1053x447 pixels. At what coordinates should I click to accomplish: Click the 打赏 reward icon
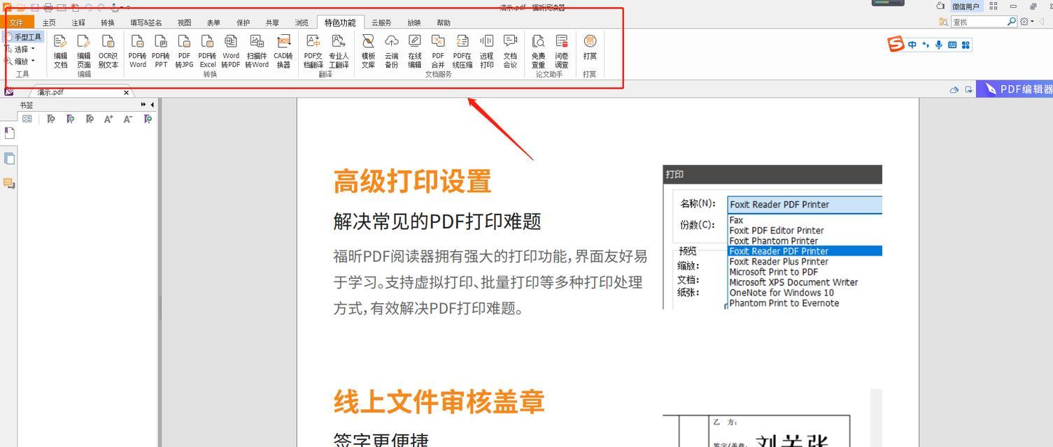(x=590, y=47)
